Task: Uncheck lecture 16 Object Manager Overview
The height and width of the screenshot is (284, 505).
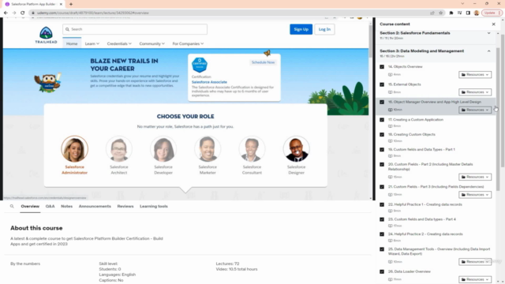Action: 382,102
